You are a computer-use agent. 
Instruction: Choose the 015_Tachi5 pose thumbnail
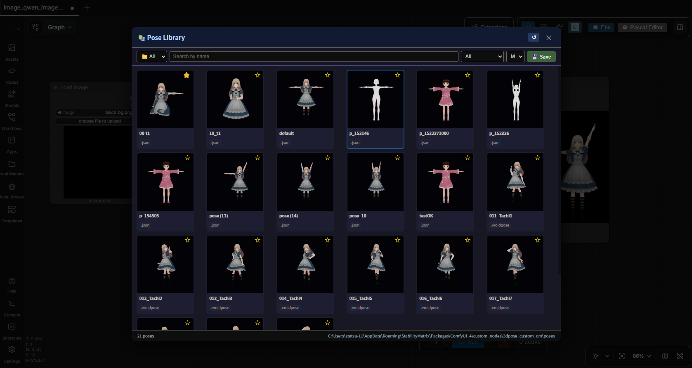coord(376,264)
